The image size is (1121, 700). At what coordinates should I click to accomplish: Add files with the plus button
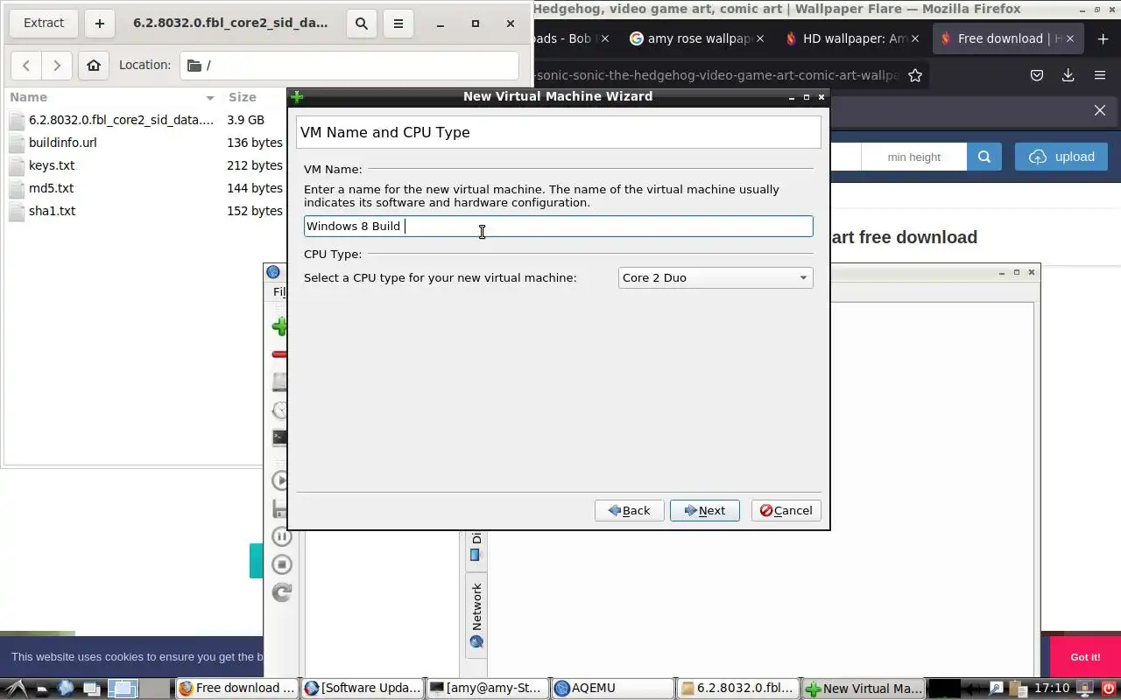point(99,24)
